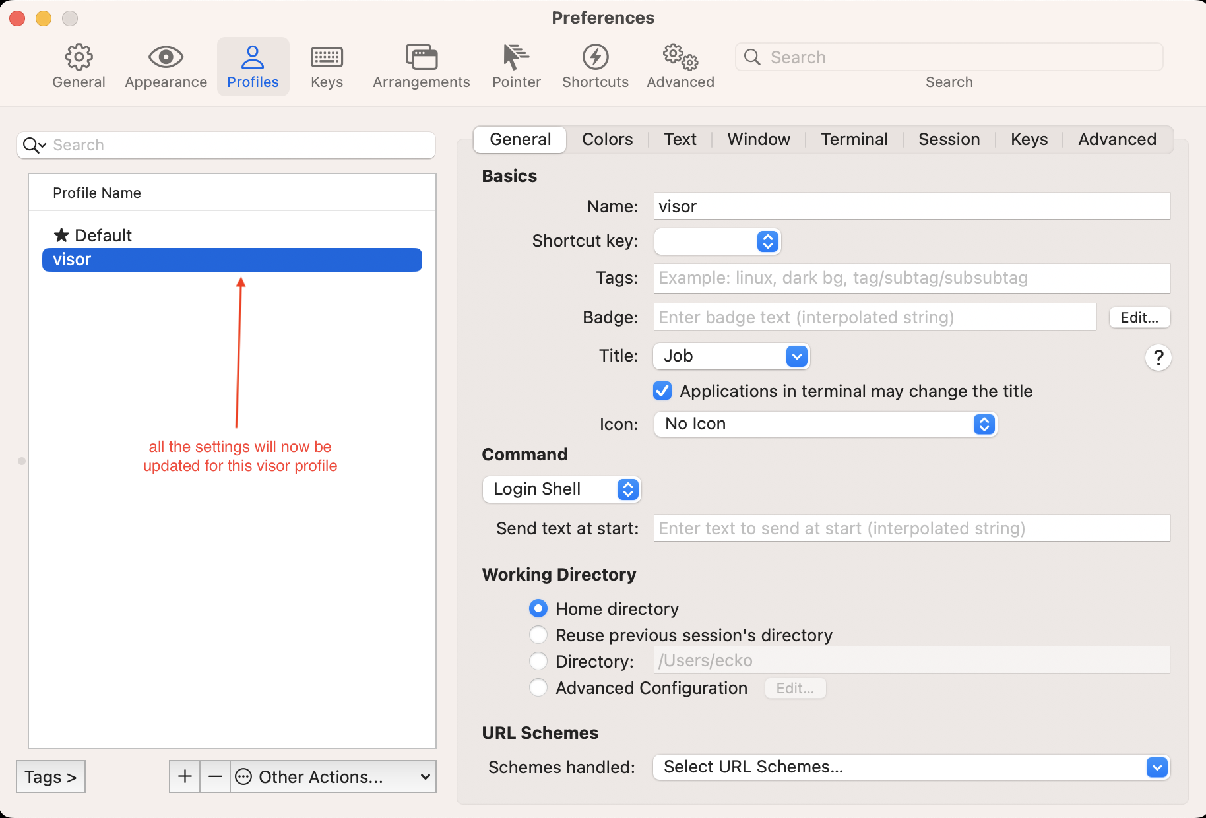Switch to the Text tab
This screenshot has height=818, width=1206.
(x=680, y=139)
